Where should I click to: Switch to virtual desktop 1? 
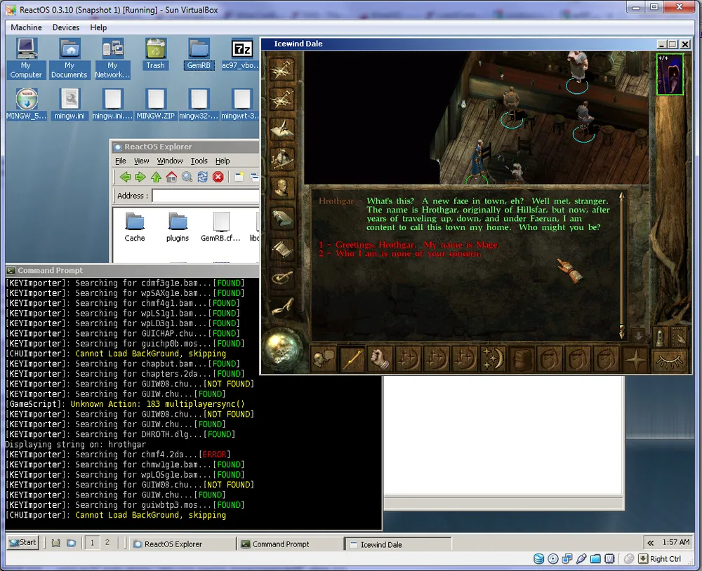[92, 543]
